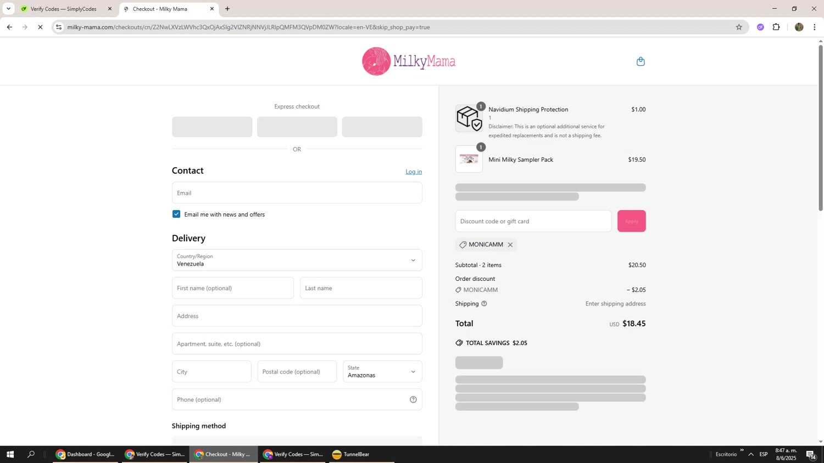Click the Navidium Shipping Protection name
Image resolution: width=824 pixels, height=463 pixels.
coord(528,109)
